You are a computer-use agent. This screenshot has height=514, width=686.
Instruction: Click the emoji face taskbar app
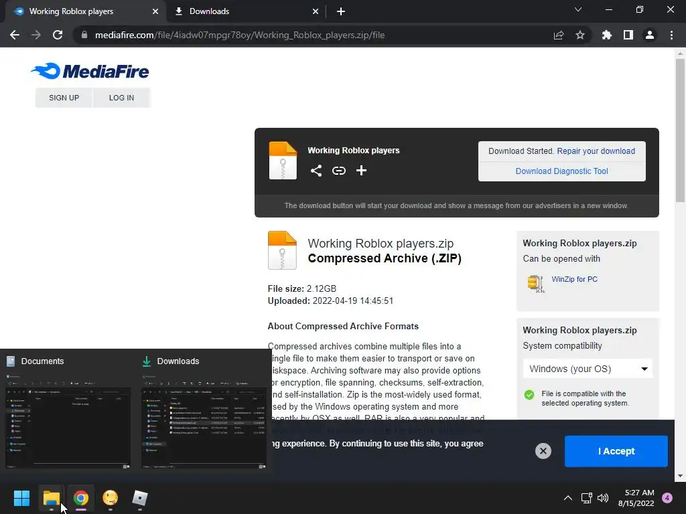(111, 498)
